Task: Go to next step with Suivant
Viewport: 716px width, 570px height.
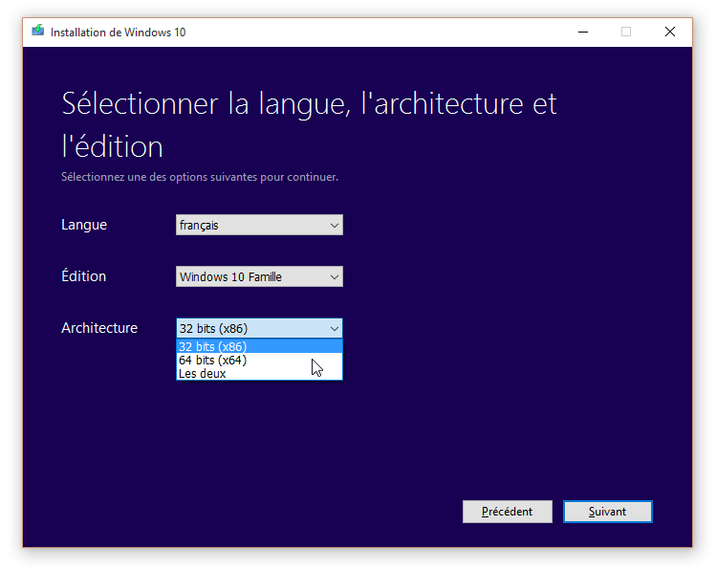Action: click(607, 512)
